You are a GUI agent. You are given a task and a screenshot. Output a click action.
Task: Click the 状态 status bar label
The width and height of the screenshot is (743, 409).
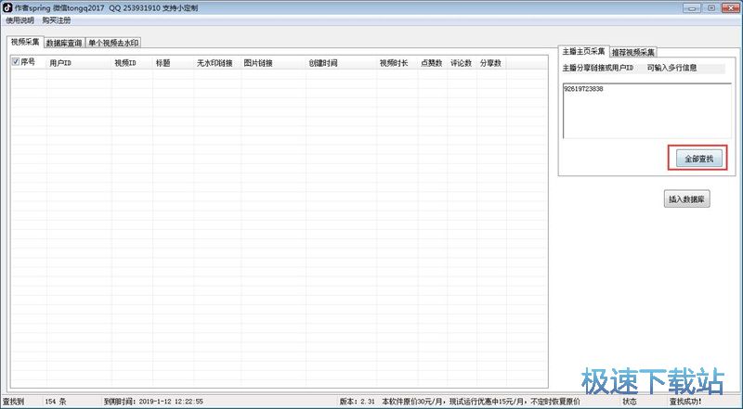tap(630, 402)
